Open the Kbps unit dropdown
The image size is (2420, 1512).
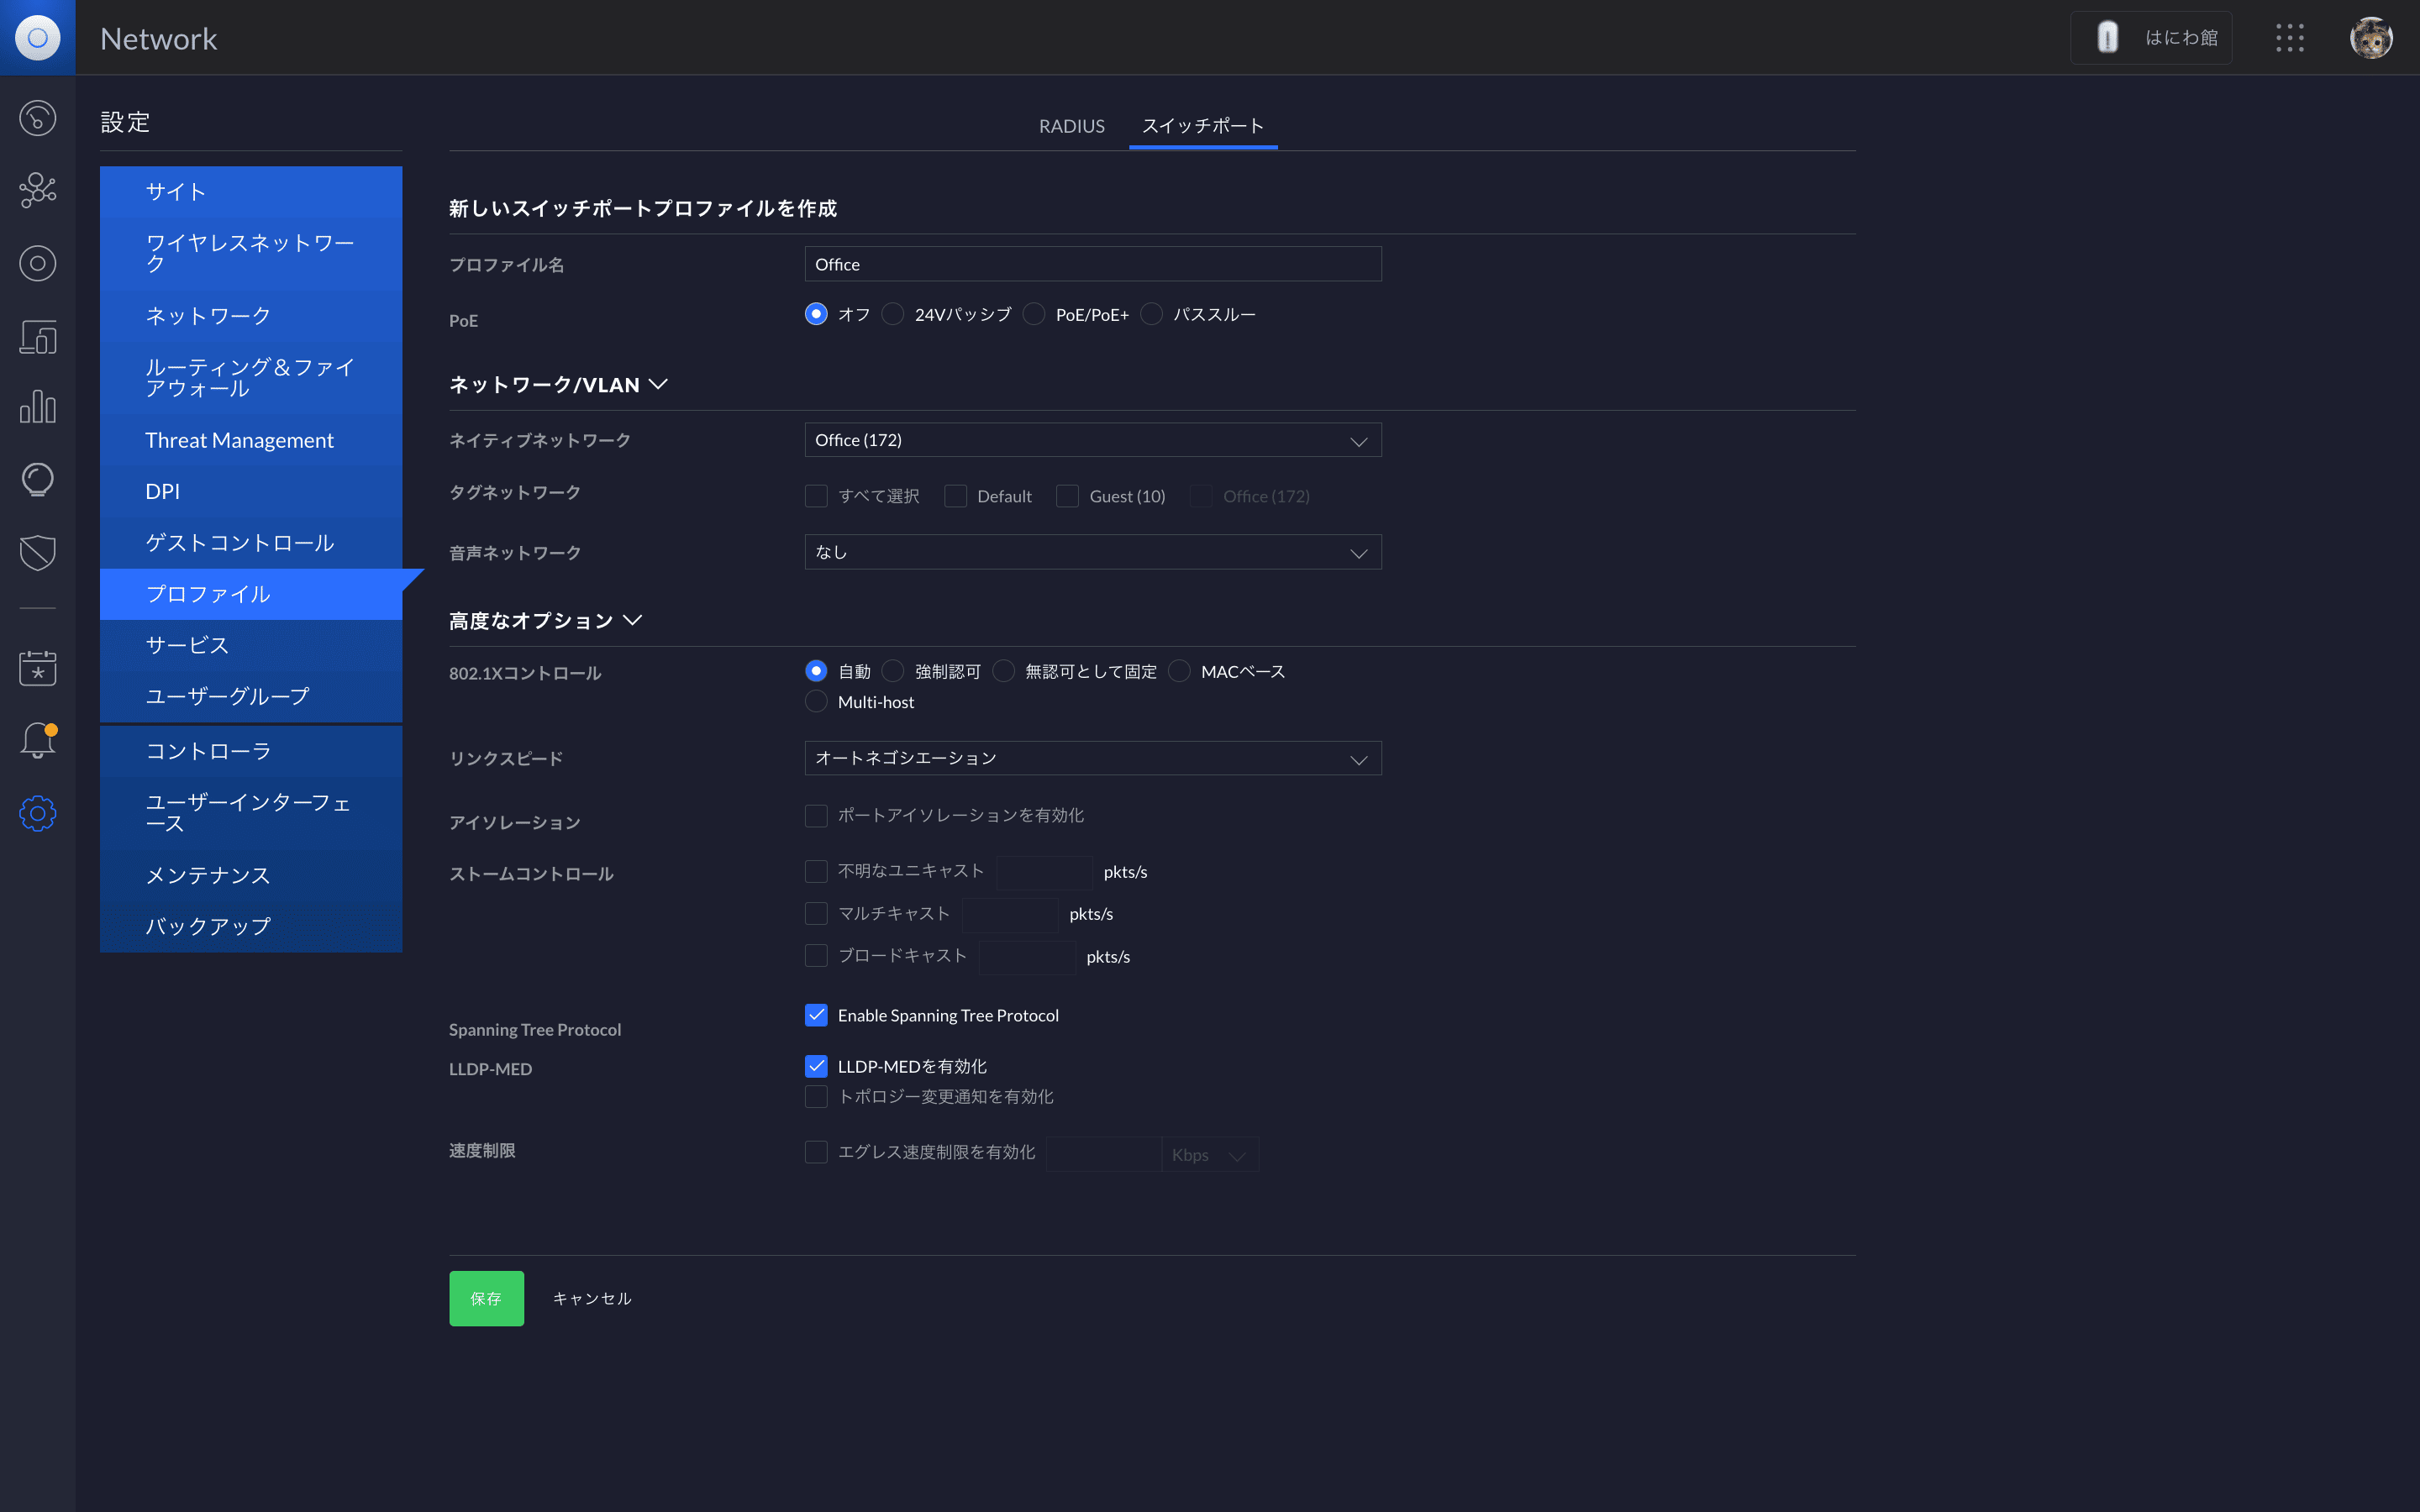[x=1209, y=1155]
